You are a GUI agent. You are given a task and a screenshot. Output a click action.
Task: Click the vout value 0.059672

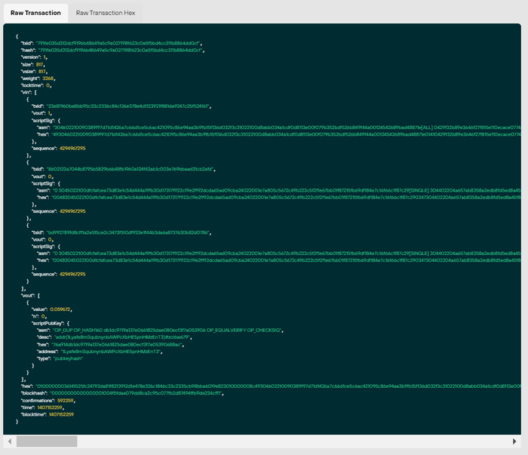tap(60, 309)
